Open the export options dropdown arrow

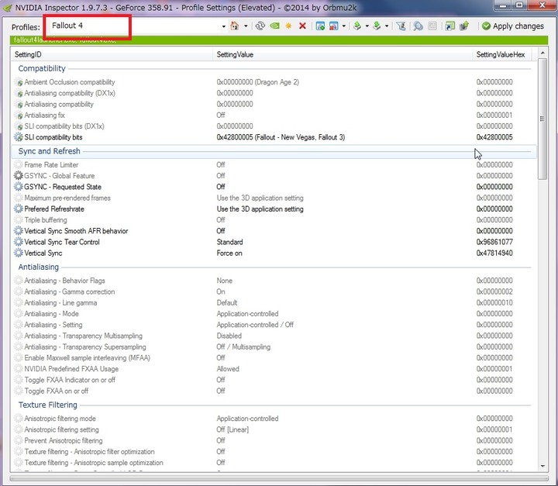tap(367, 26)
